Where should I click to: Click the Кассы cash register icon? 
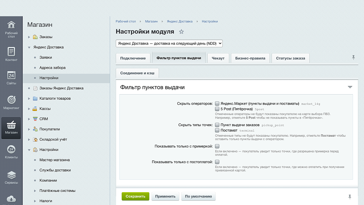coord(35,109)
